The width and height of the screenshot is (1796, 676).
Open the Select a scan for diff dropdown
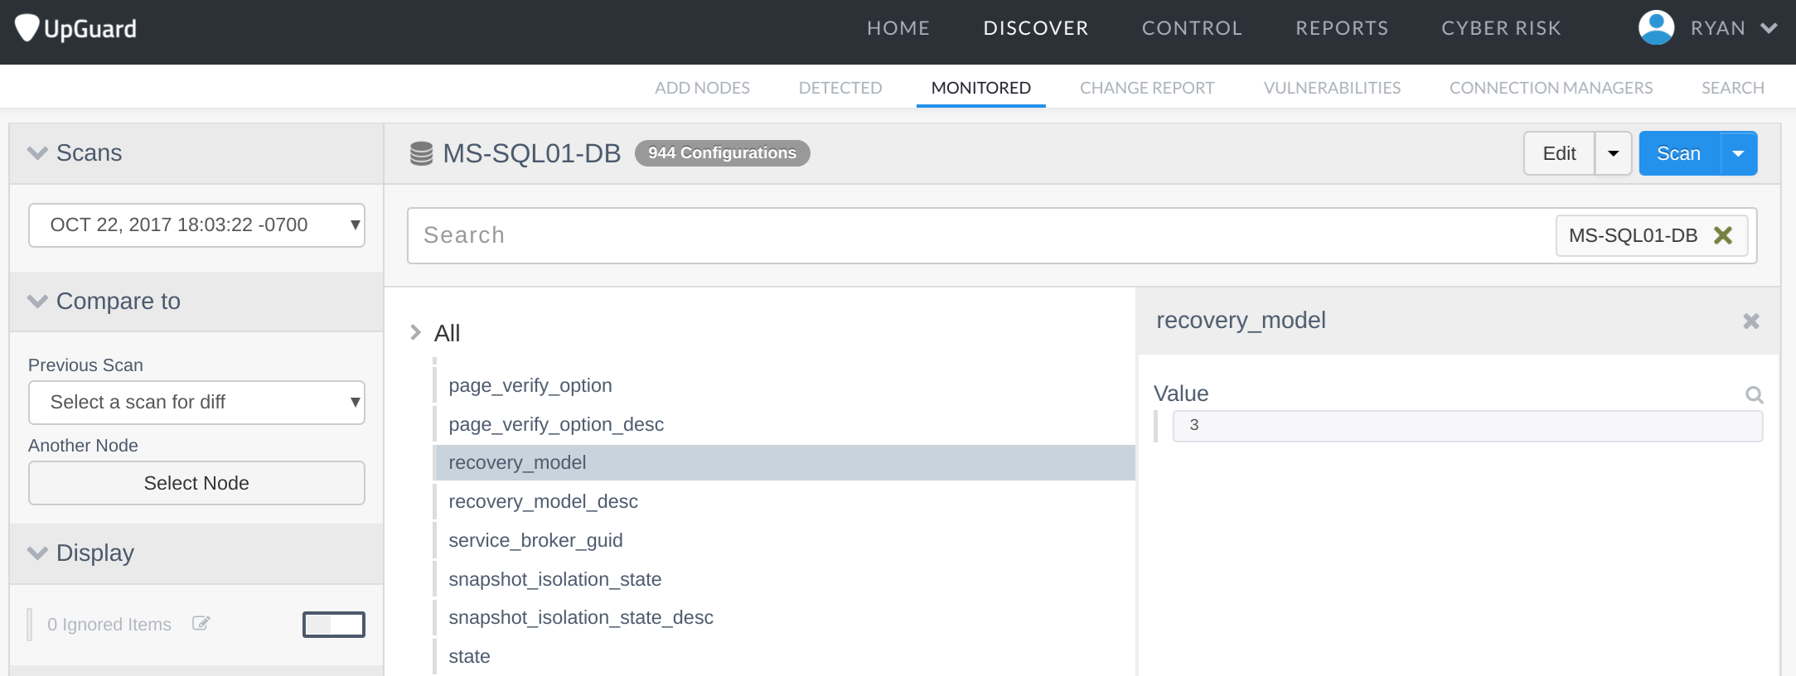pos(196,403)
